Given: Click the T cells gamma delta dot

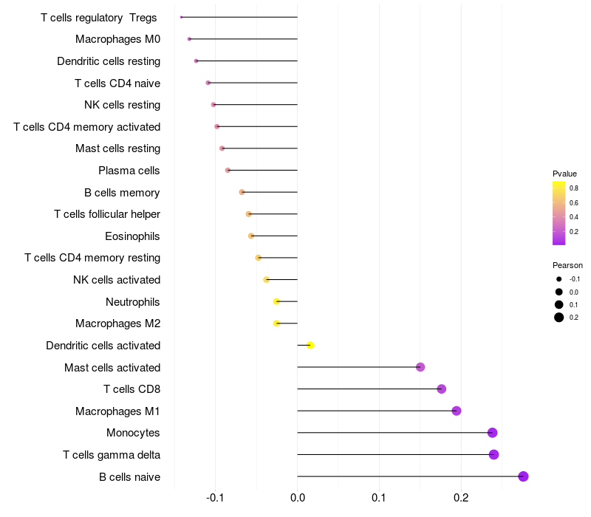Looking at the screenshot, I should pos(493,454).
